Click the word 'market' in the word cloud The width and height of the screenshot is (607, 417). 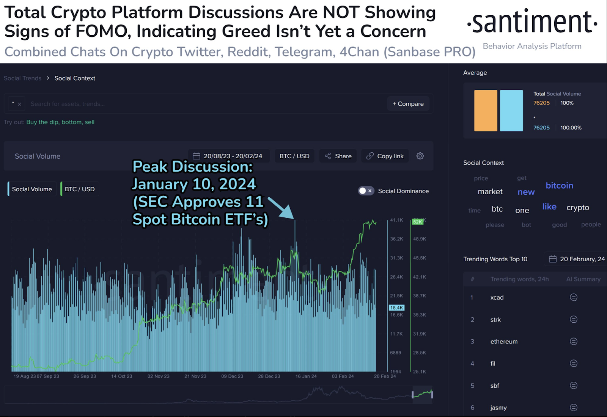(490, 192)
